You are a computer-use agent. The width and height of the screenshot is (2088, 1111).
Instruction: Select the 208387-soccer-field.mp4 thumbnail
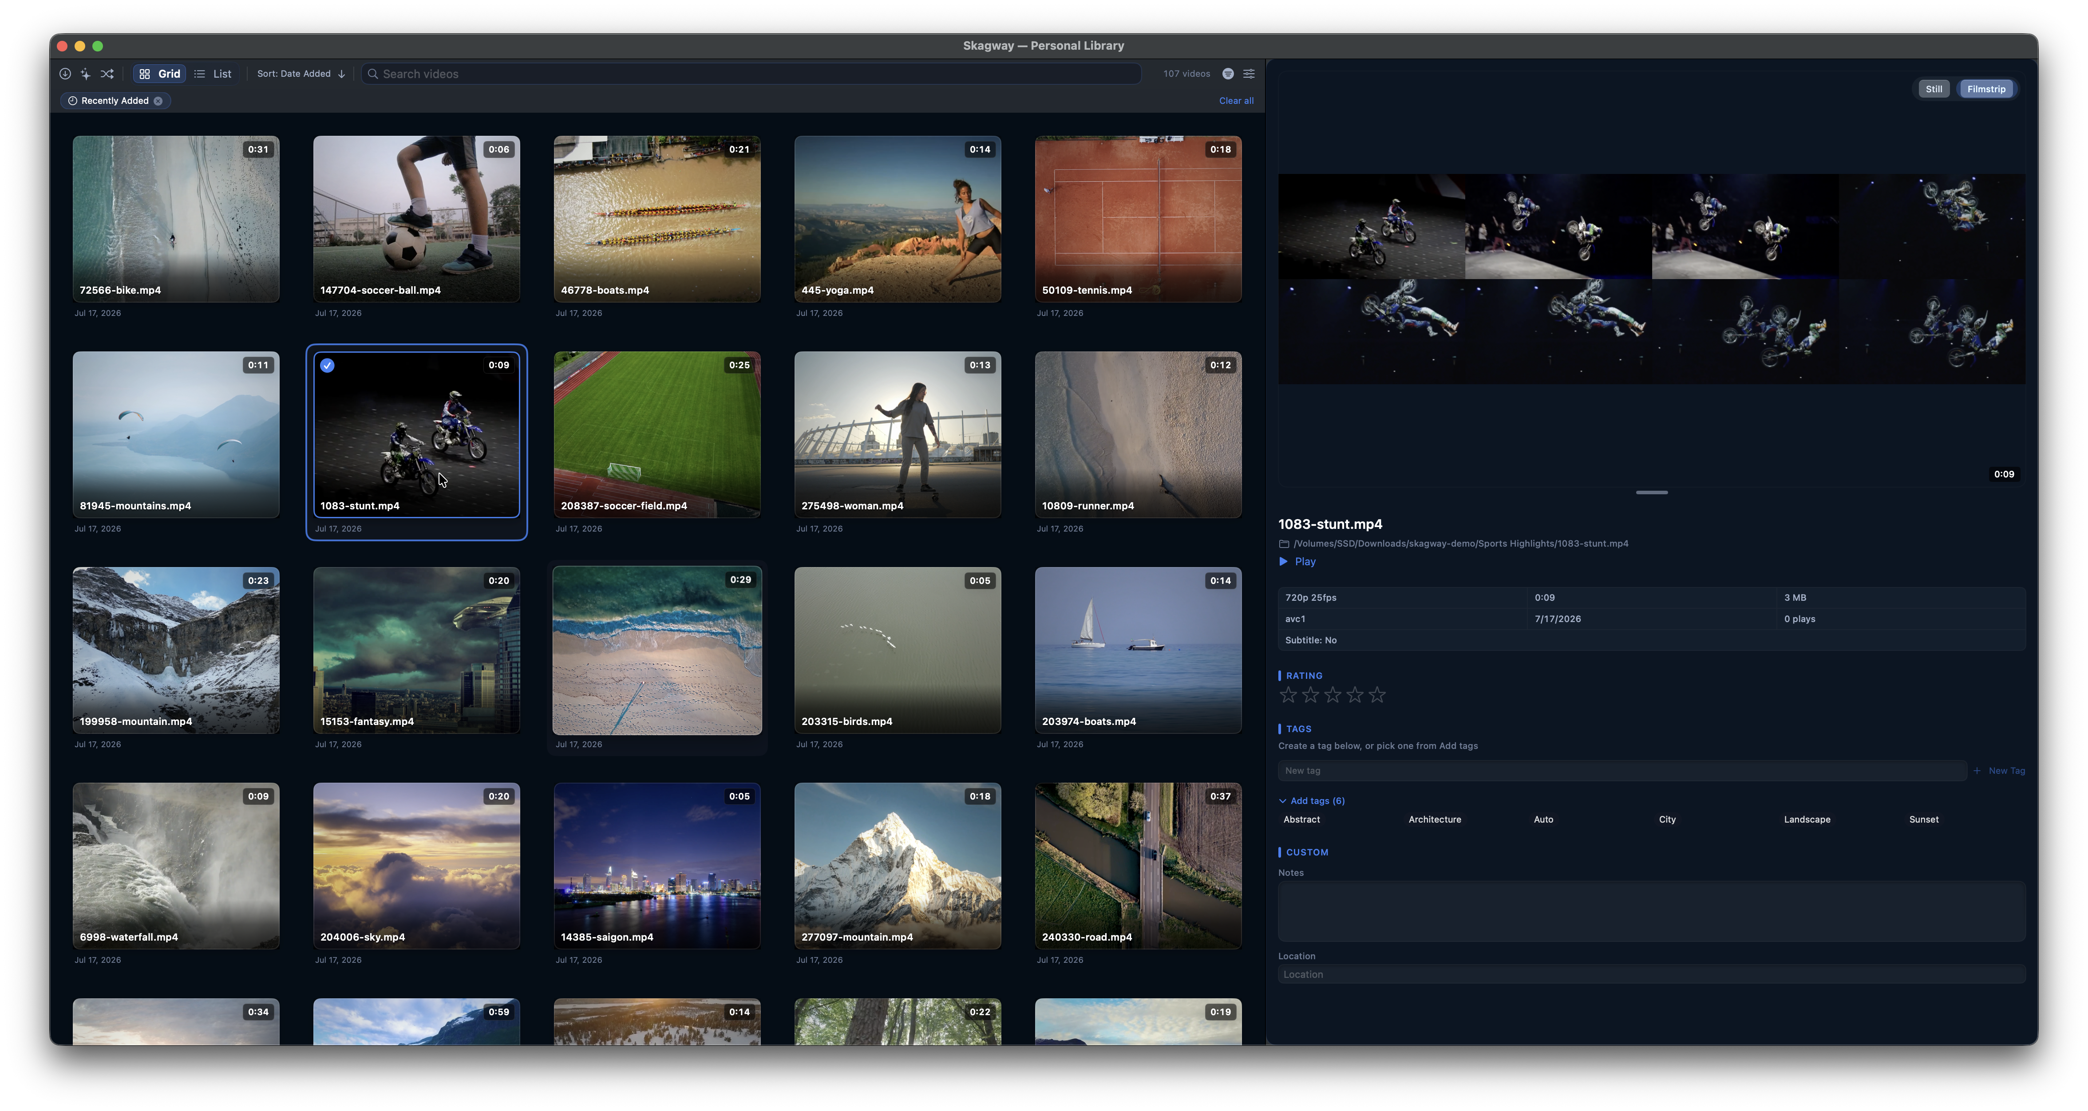(x=656, y=434)
